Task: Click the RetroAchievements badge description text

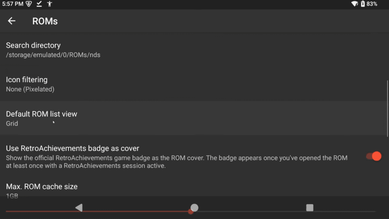Action: tap(177, 162)
